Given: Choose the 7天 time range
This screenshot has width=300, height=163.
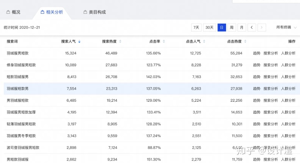Looking at the screenshot, I should pos(196,28).
